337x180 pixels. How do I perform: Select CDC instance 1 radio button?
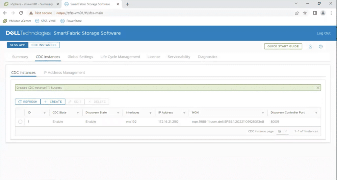click(20, 122)
